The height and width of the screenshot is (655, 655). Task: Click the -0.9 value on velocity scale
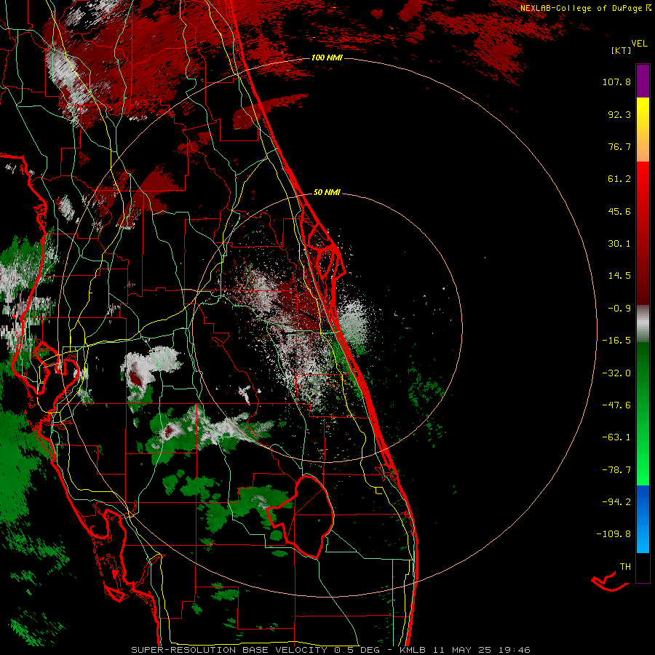coord(619,309)
